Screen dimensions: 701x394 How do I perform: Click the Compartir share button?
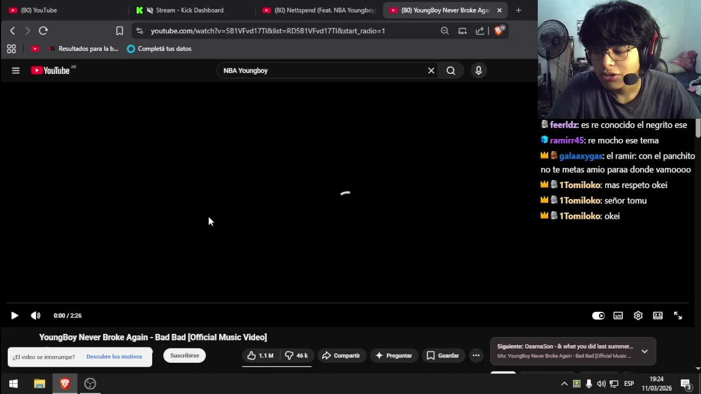(x=341, y=356)
